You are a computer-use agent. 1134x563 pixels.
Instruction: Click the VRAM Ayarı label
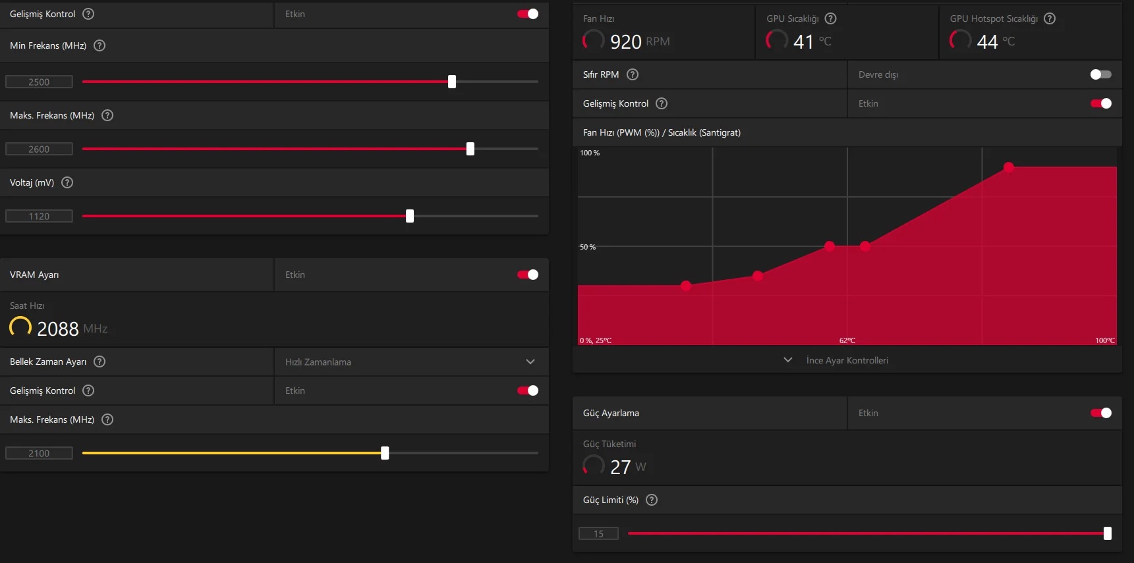click(34, 275)
